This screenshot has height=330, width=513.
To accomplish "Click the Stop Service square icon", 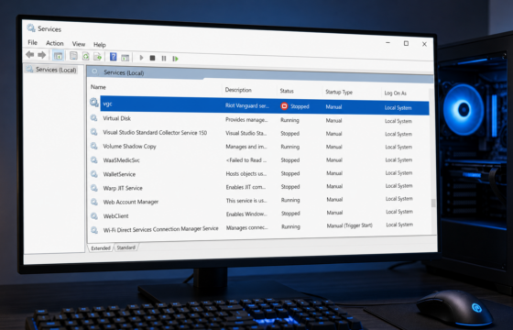I will pos(152,58).
